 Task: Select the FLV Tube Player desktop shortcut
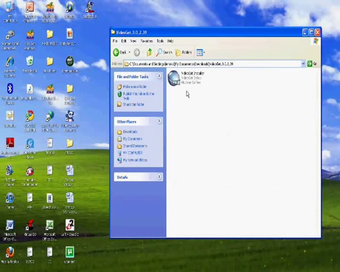click(x=10, y=176)
